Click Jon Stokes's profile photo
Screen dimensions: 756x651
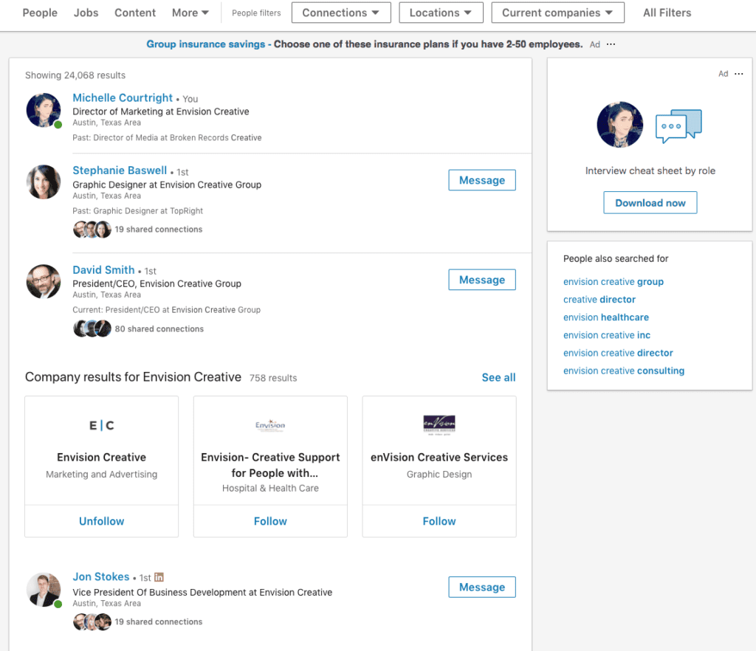pos(44,589)
